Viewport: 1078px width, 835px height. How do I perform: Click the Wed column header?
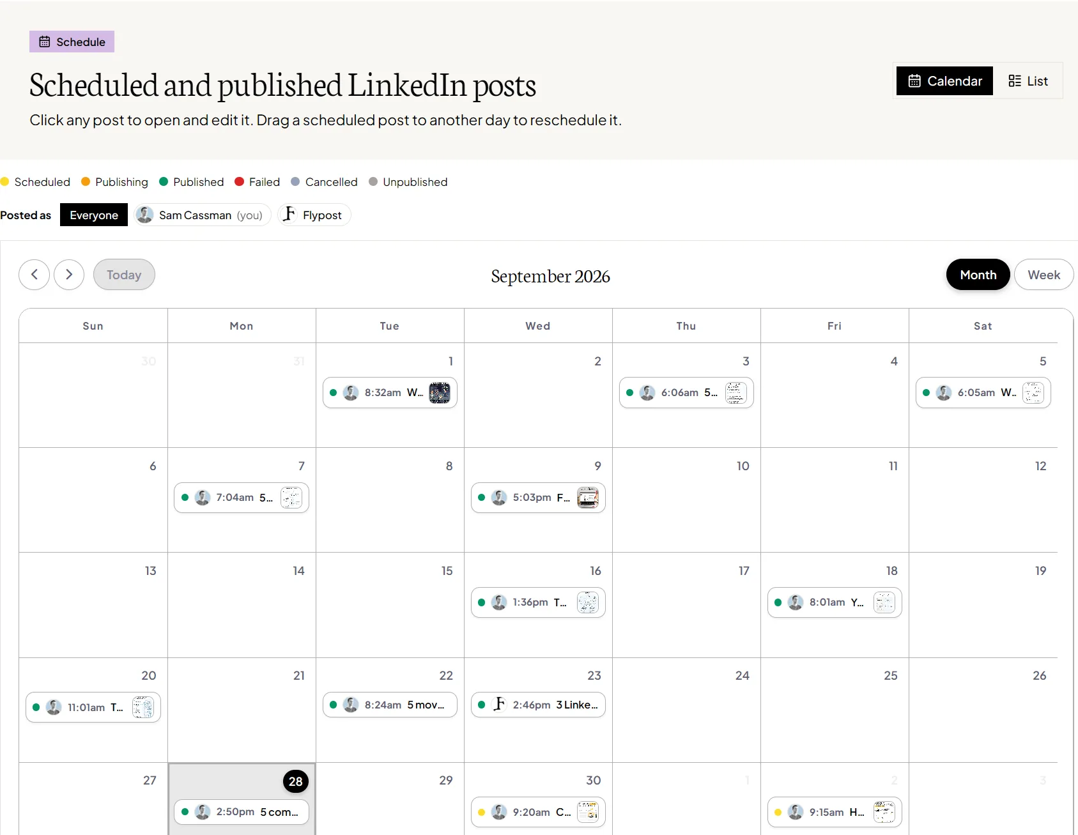point(538,326)
